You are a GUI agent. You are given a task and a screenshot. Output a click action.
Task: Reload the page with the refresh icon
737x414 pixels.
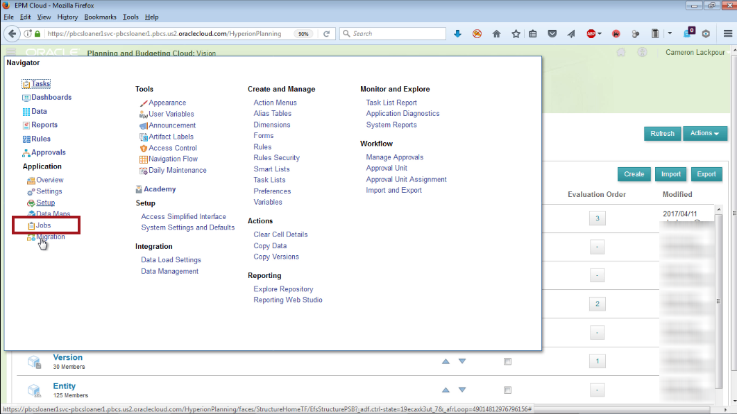point(326,34)
